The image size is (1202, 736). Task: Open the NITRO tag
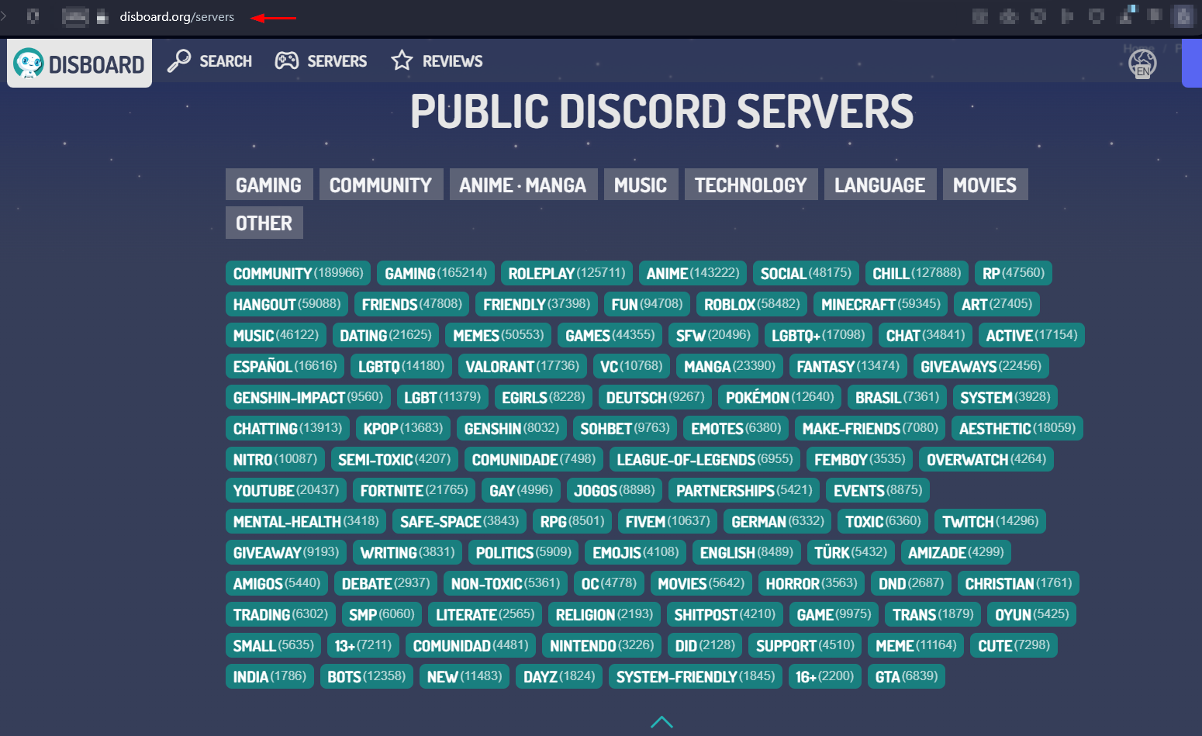(275, 459)
